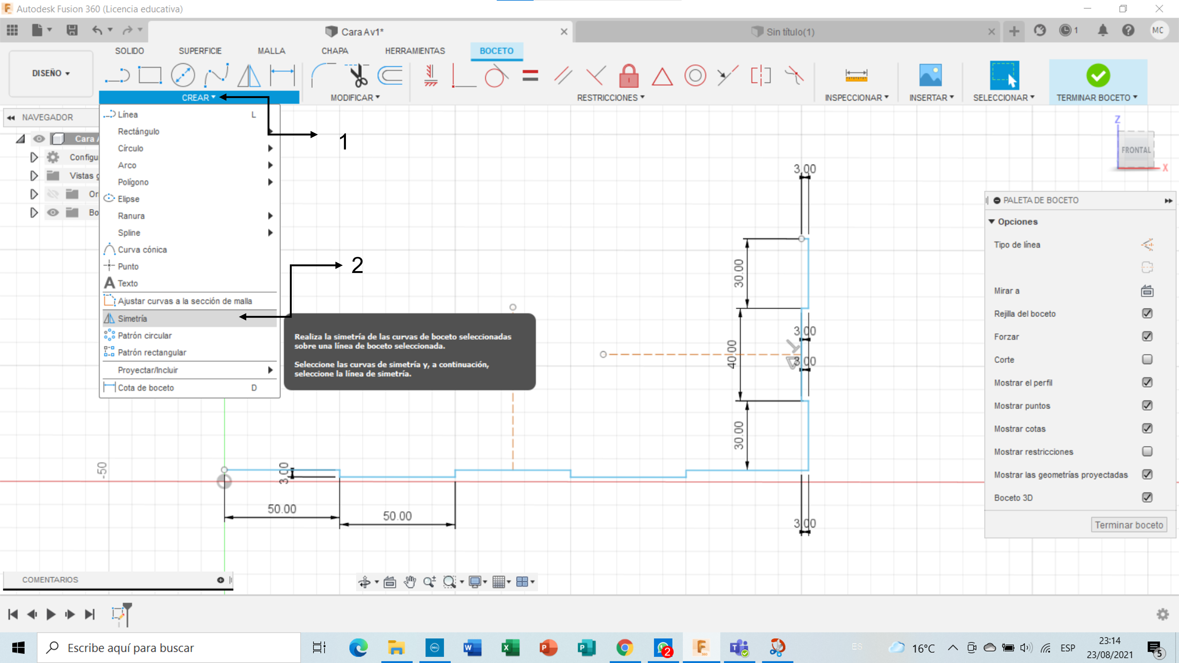This screenshot has width=1179, height=663.
Task: Enable the Corte checkbox
Action: pyautogui.click(x=1147, y=360)
